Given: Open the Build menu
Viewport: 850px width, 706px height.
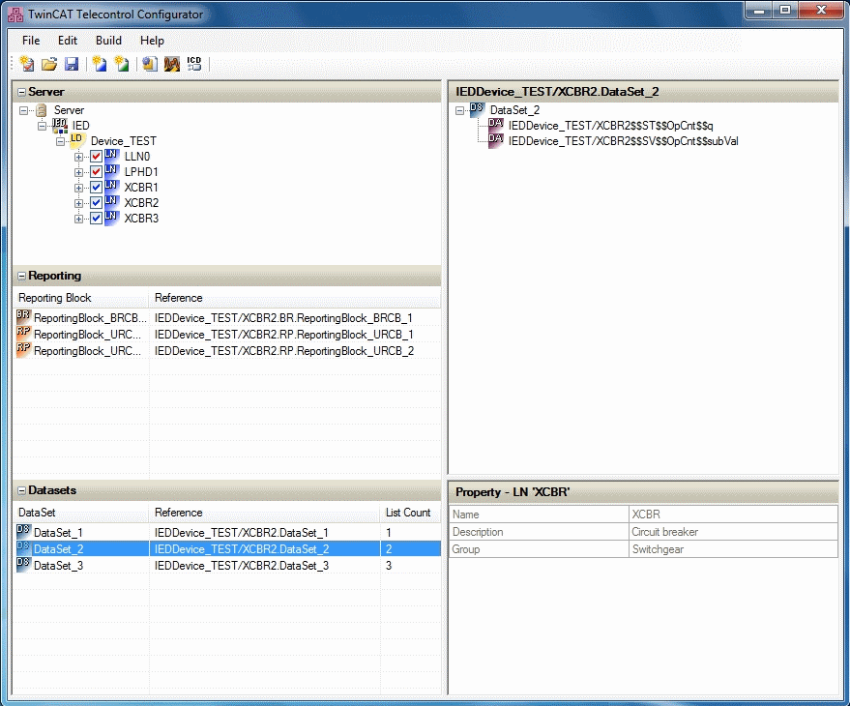Looking at the screenshot, I should click(108, 41).
